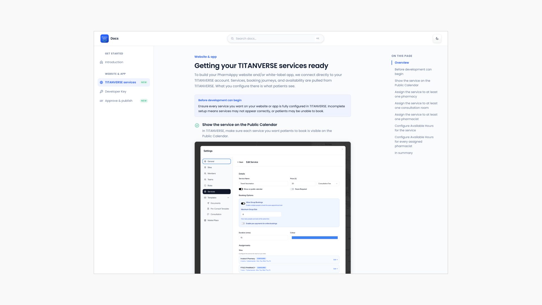Click the people icon beside Members in Settings screenshot
This screenshot has height=305, width=542.
[x=205, y=174]
